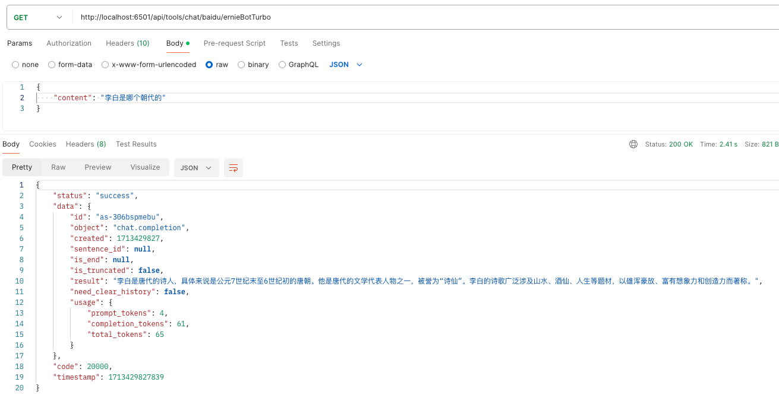This screenshot has width=779, height=401.
Task: Open the Settings tab
Action: [x=326, y=43]
